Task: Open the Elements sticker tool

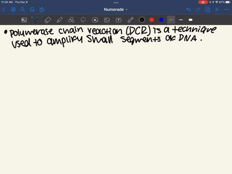Action: tap(95, 20)
